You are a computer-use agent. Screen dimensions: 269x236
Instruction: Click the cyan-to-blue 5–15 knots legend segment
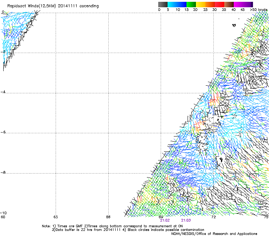[177, 4]
